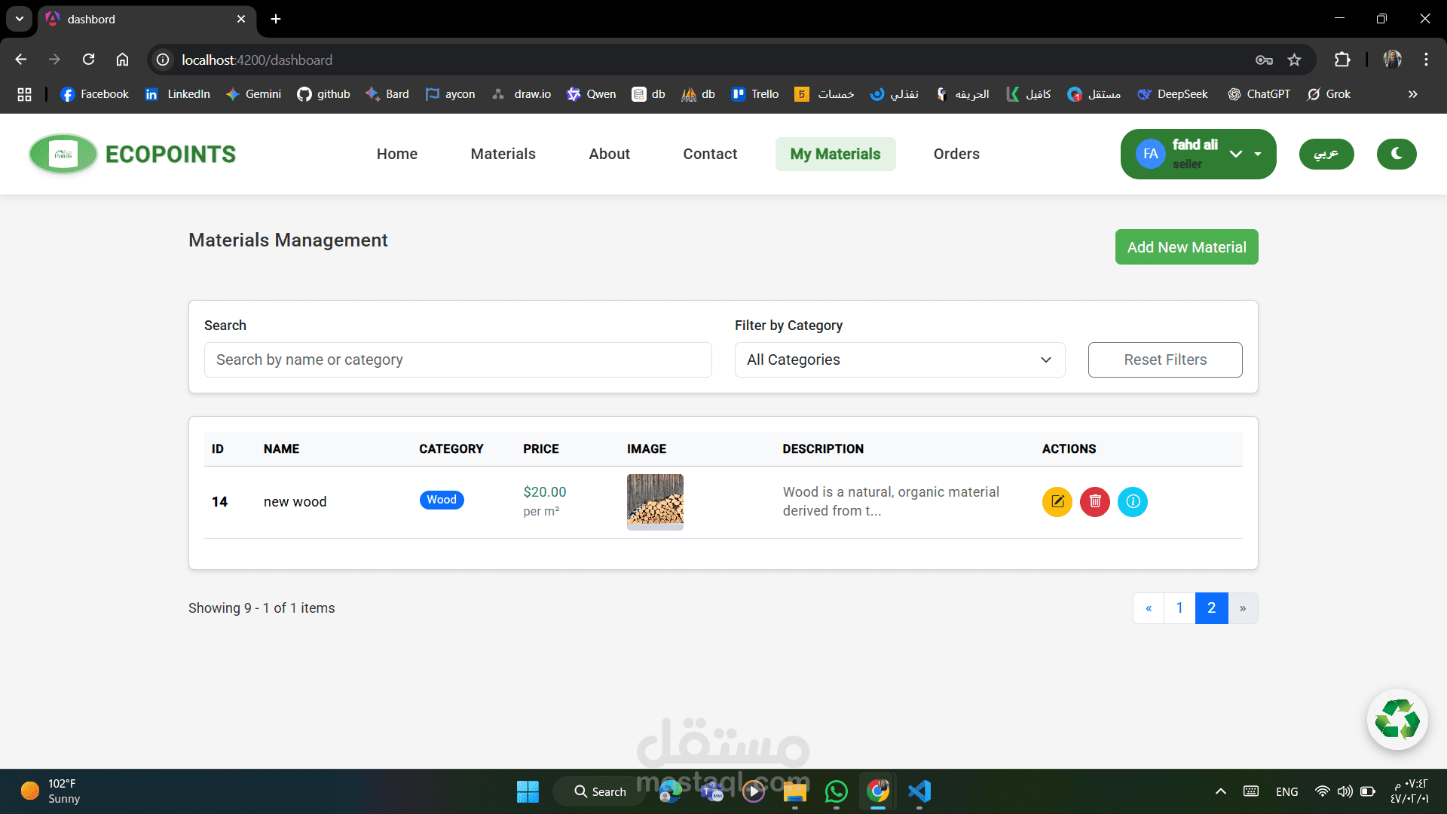
Task: Go back in browser history
Action: click(21, 60)
